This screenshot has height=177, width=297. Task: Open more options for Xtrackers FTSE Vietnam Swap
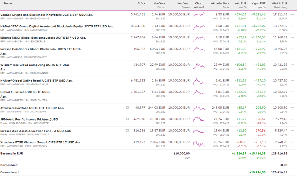[292, 142]
